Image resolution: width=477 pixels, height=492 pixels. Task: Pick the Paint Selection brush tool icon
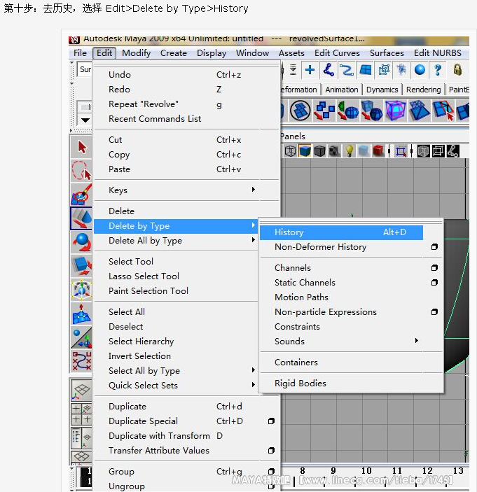(x=81, y=194)
